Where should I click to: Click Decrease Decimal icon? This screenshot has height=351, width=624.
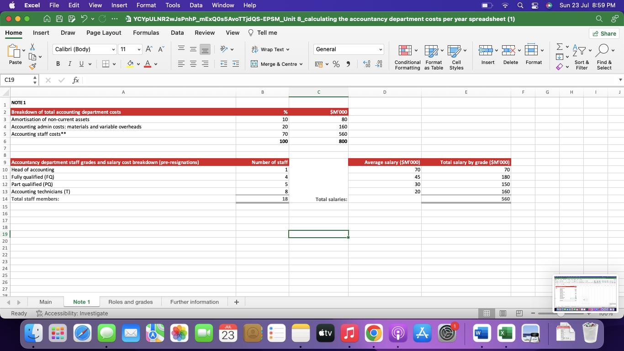click(x=379, y=64)
